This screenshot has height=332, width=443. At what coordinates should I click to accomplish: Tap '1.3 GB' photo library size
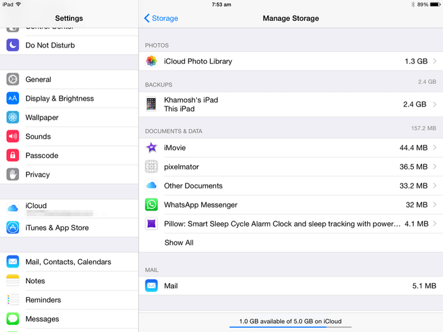416,61
